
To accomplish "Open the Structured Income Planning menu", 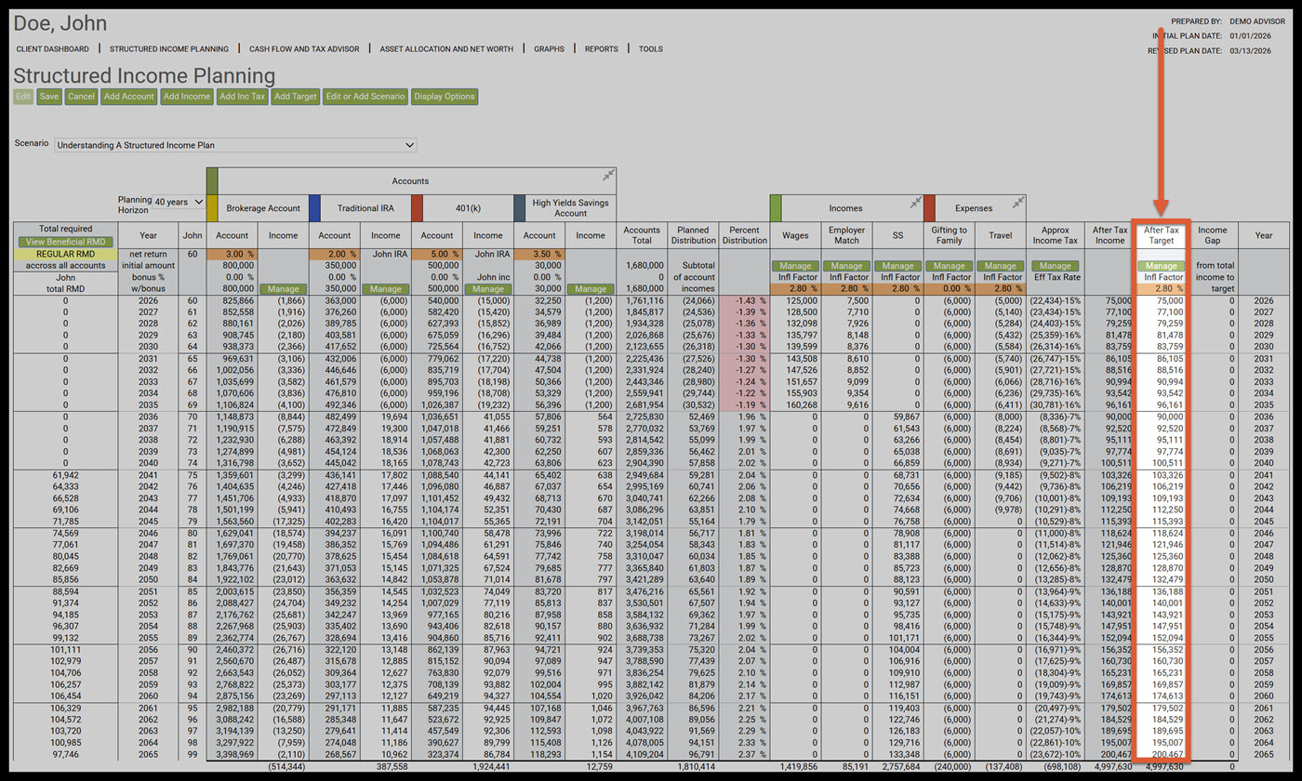I will click(169, 48).
